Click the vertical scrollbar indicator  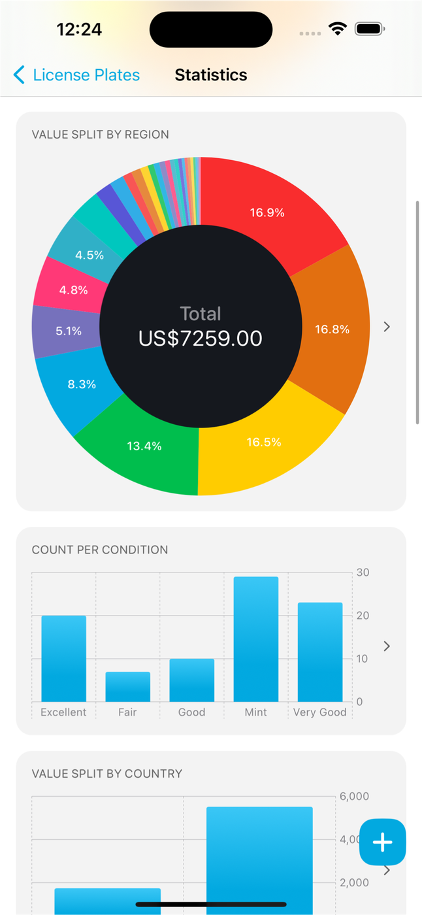417,314
